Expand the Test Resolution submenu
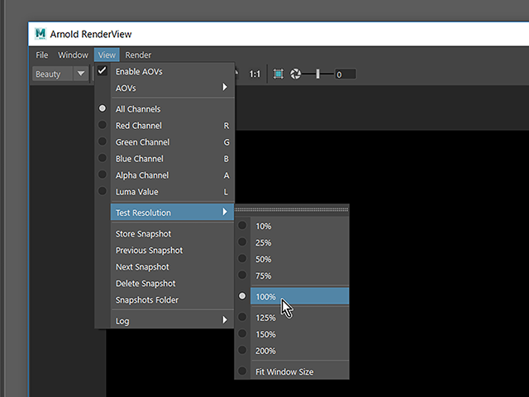The width and height of the screenshot is (529, 397). coord(172,213)
